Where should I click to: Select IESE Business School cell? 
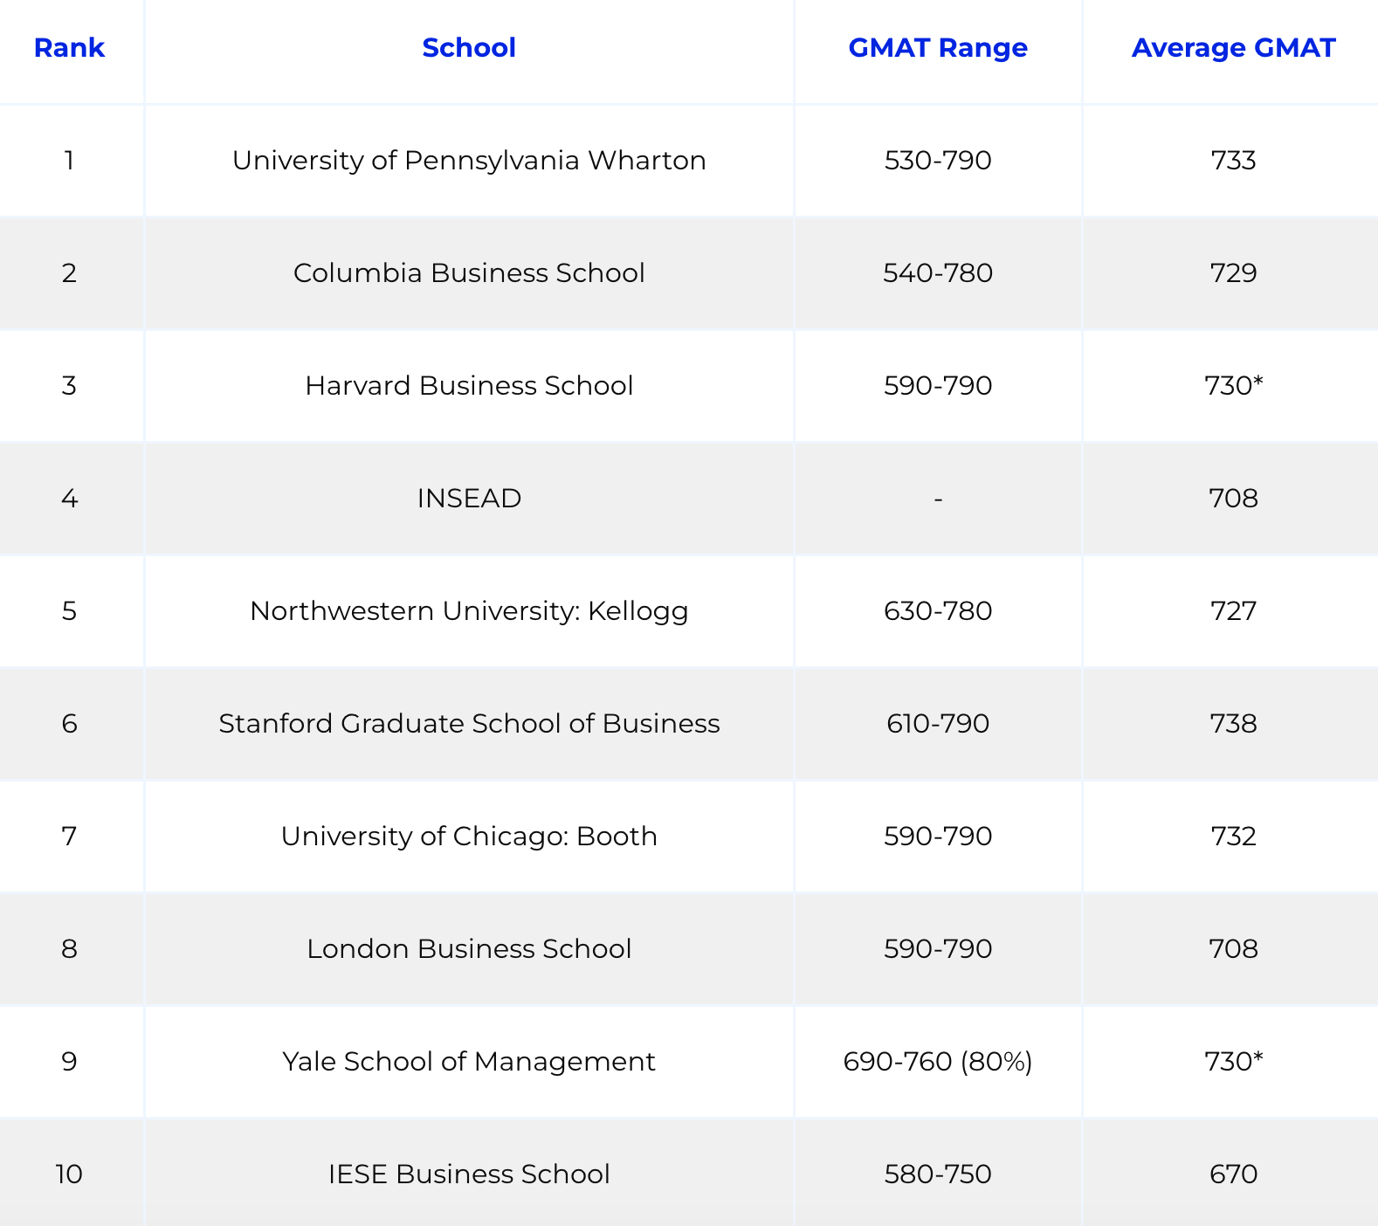pos(469,1174)
